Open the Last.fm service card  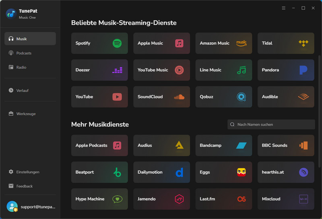click(224, 199)
